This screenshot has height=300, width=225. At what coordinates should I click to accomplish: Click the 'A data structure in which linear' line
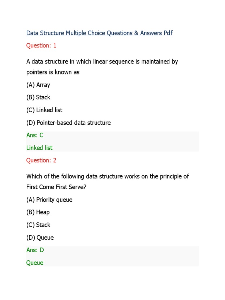102,62
